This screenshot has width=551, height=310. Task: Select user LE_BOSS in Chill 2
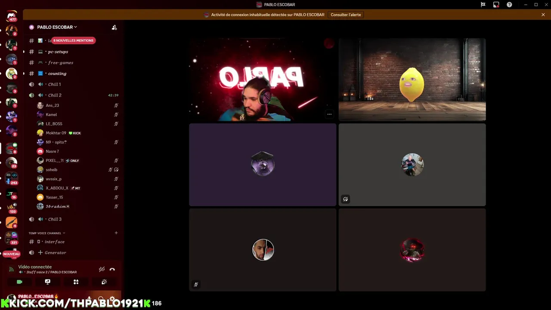[77, 124]
